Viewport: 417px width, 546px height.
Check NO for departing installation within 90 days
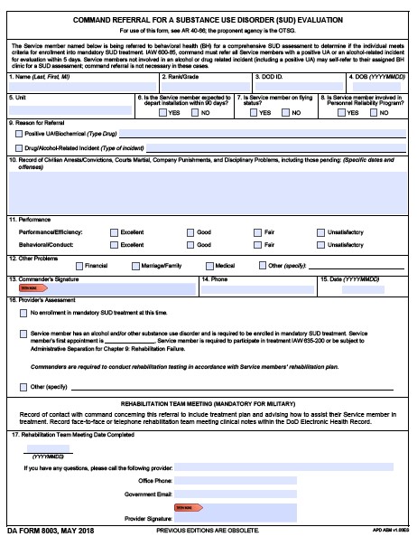point(195,112)
